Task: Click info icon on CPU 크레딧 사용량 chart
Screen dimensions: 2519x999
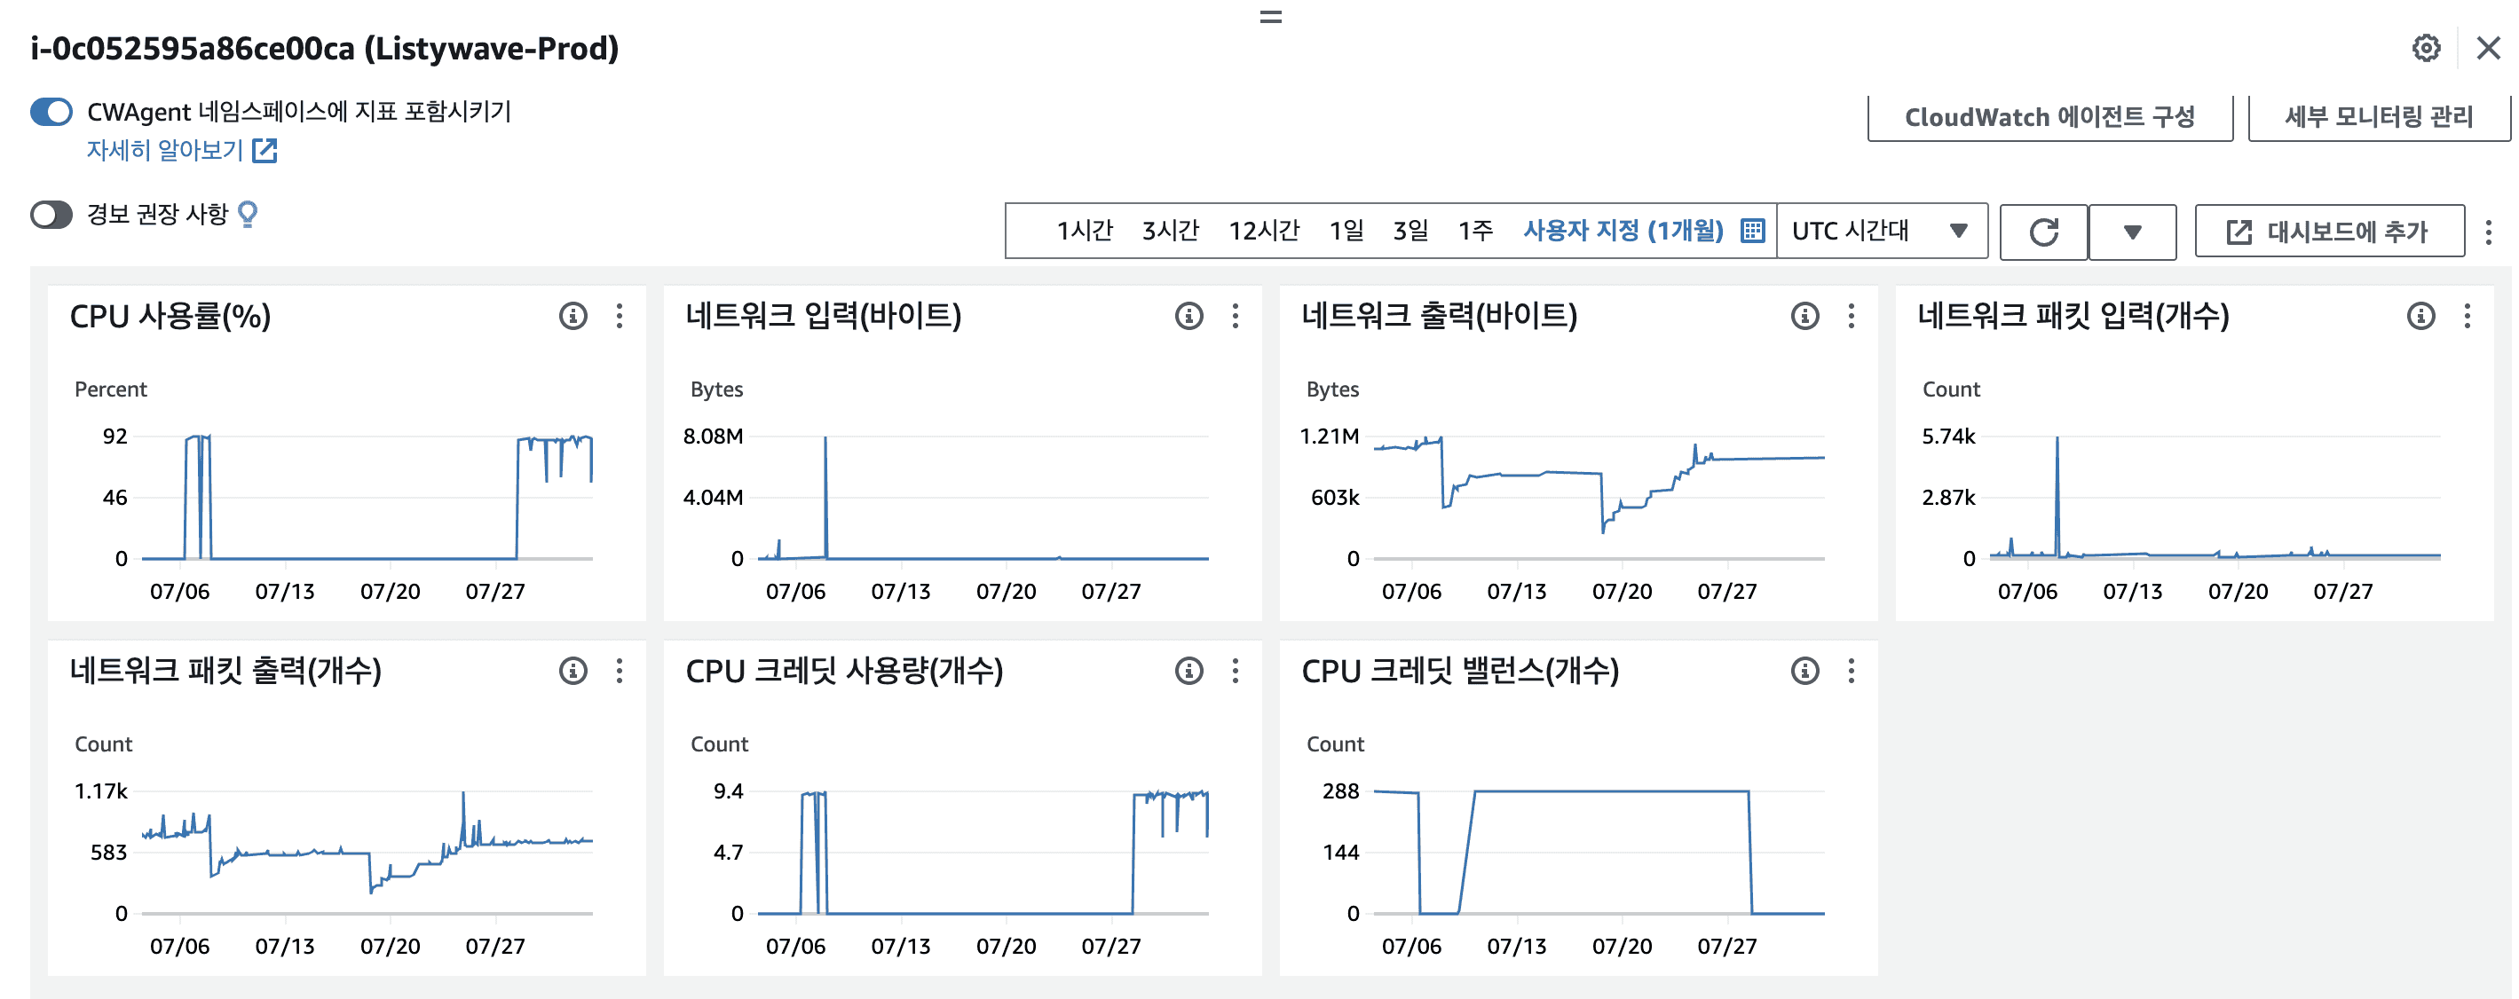Action: coord(1188,671)
